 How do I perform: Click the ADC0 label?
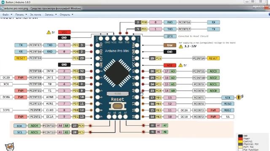(213, 91)
